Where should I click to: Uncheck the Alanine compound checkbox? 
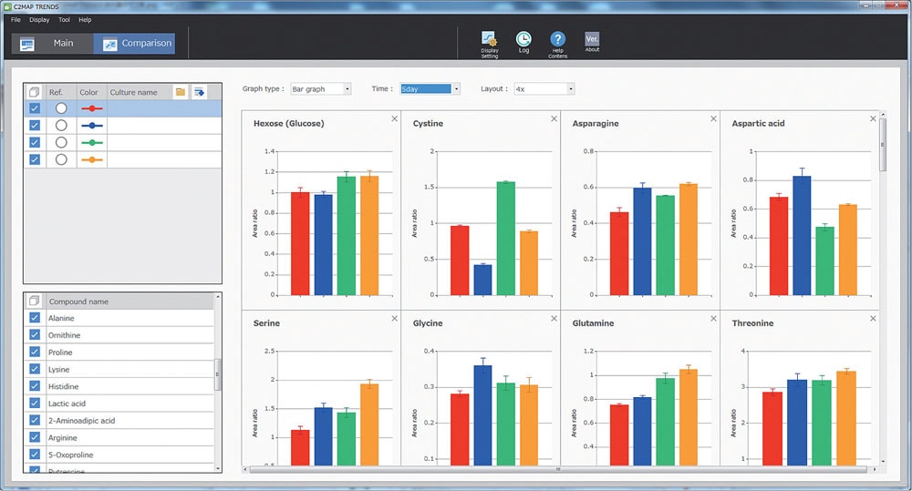[x=35, y=318]
